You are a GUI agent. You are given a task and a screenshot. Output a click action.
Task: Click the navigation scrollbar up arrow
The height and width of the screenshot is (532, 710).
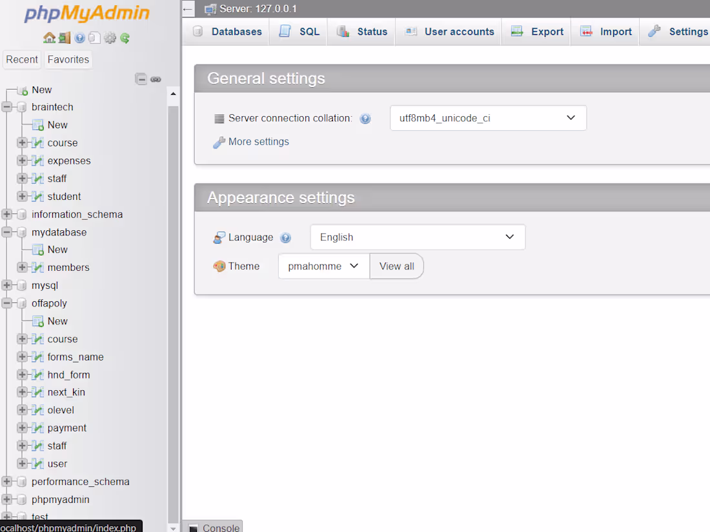[x=173, y=94]
